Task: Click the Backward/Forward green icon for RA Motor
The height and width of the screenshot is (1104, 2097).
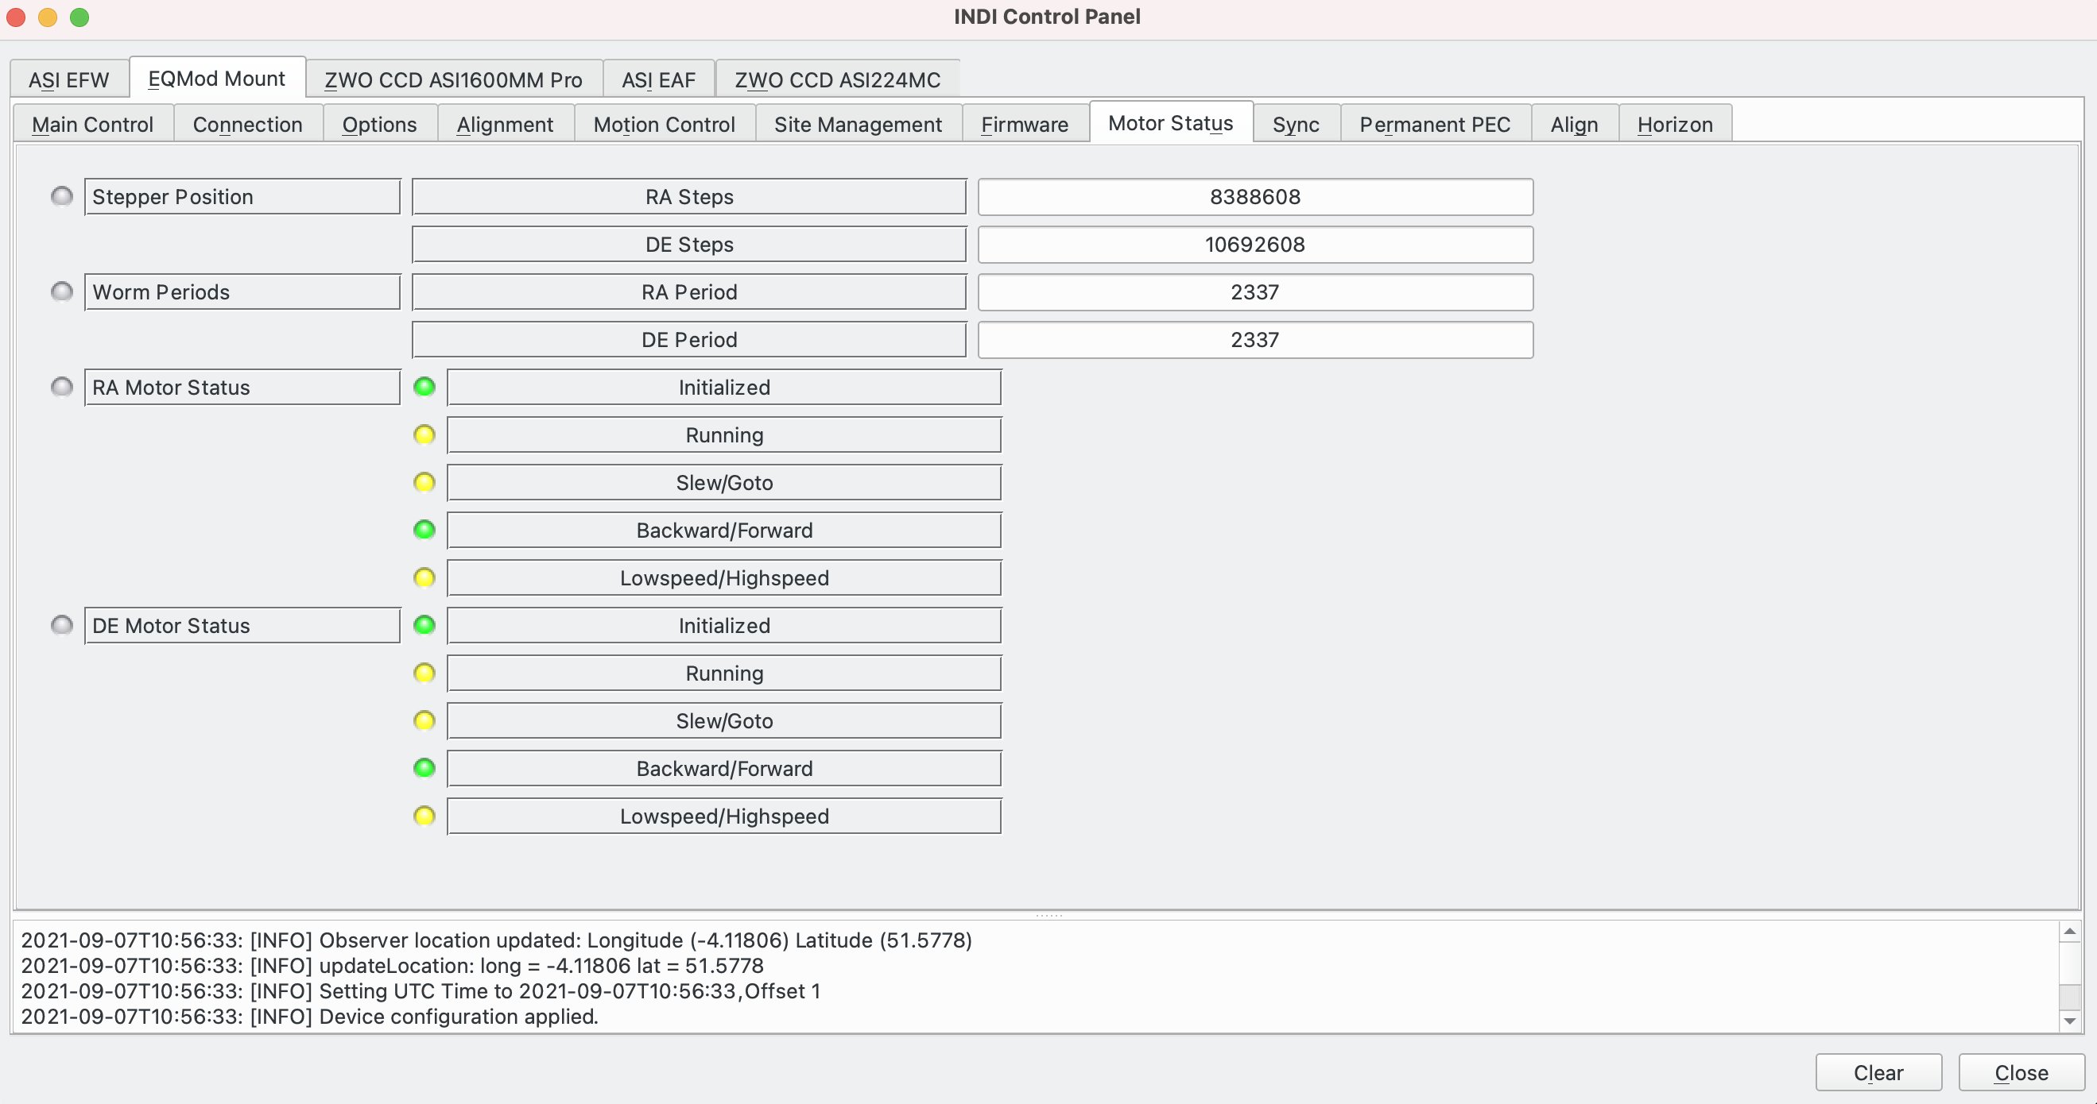Action: pos(423,531)
